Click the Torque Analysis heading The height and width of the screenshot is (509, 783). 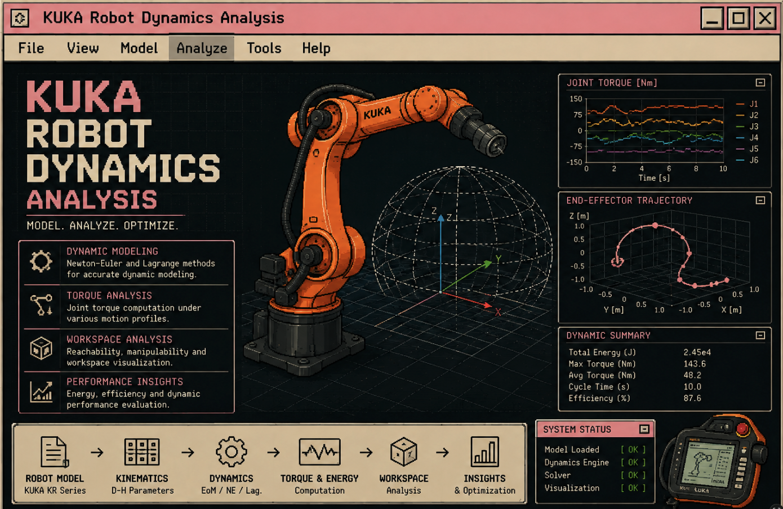109,296
